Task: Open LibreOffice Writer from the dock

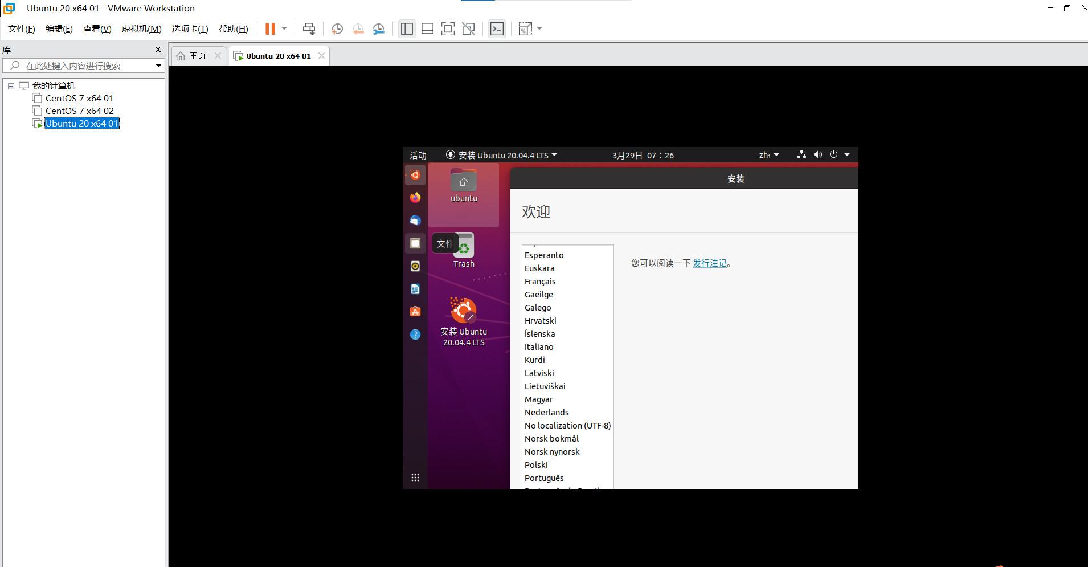Action: [x=415, y=289]
